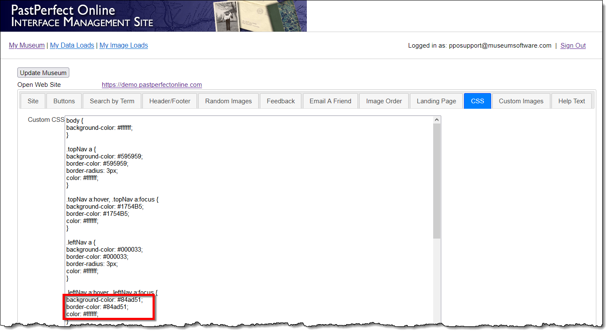Open the Image Order tab
This screenshot has height=333, width=609.
pos(383,101)
